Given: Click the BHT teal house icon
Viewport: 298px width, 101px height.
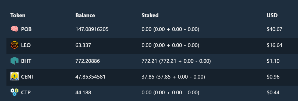Looking at the screenshot, I should point(15,61).
